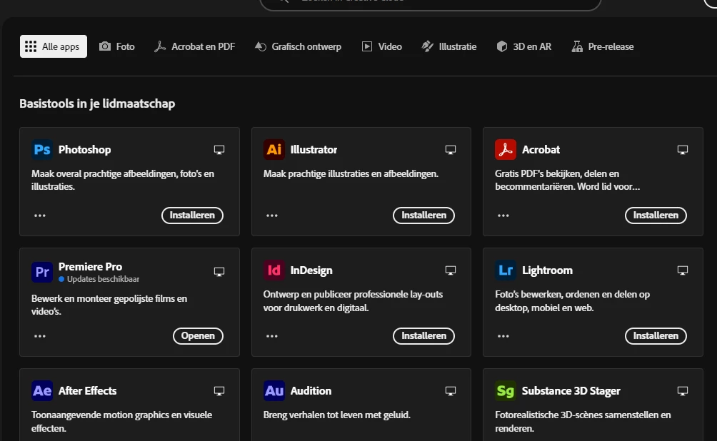Click the Lightroom Lr app icon
The image size is (717, 441).
pyautogui.click(x=506, y=270)
